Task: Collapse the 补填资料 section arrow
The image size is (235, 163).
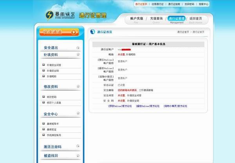Action: 78,55
